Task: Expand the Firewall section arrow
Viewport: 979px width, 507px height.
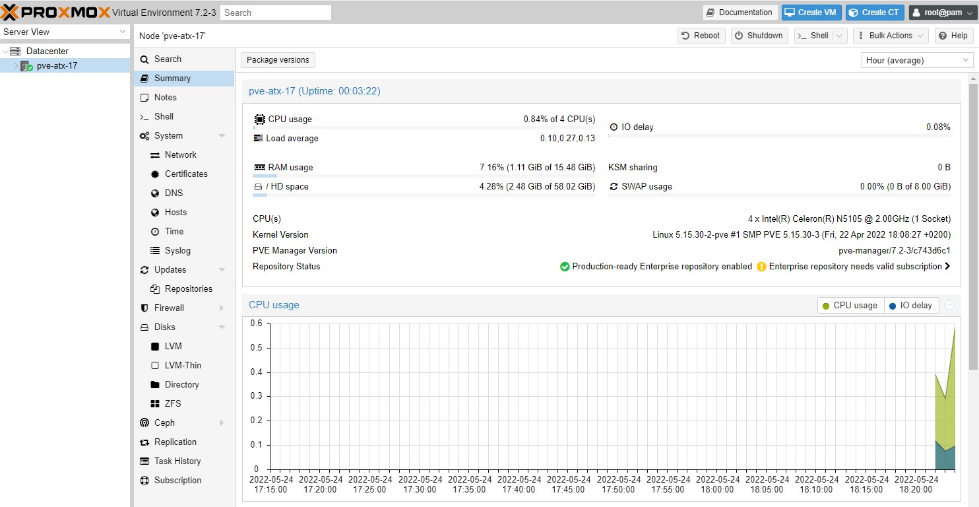Action: [222, 308]
